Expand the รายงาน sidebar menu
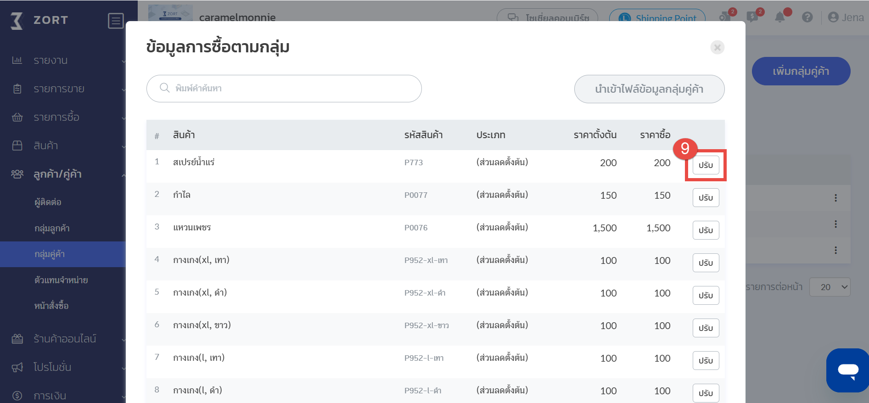869x403 pixels. click(50, 60)
